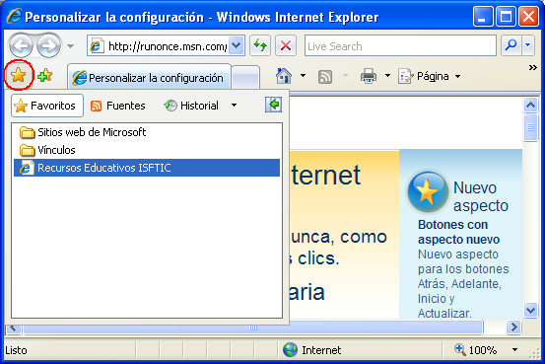545x364 pixels.
Task: Click the Live Search magnifier button
Action: [x=511, y=45]
